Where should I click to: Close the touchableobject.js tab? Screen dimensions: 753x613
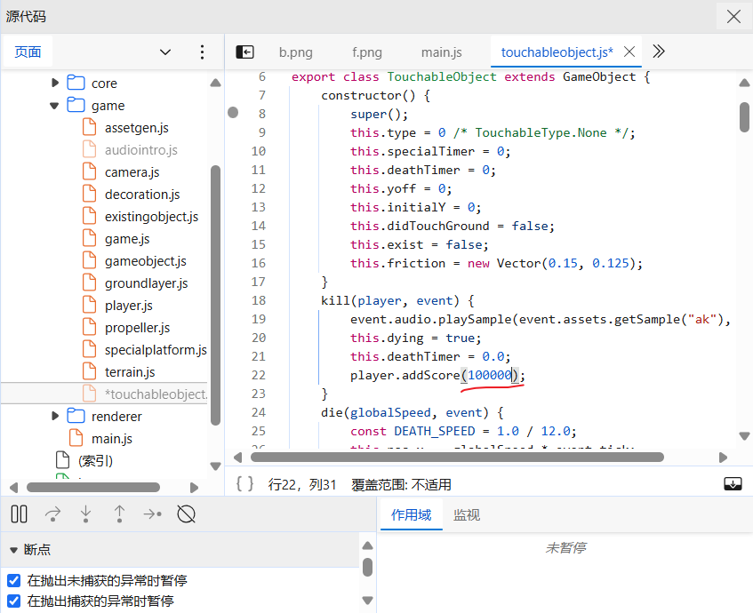click(x=629, y=52)
